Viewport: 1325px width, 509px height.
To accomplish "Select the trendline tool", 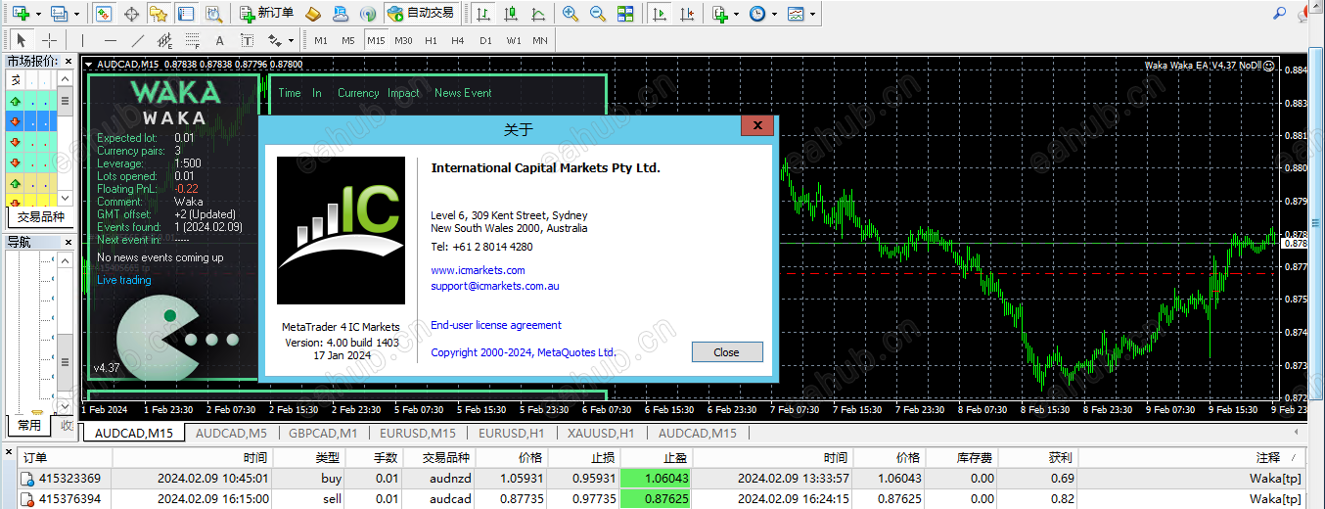I will pyautogui.click(x=138, y=40).
